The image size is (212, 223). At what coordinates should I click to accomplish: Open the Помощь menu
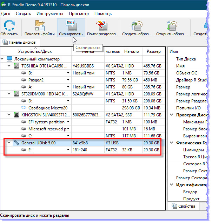104,14
